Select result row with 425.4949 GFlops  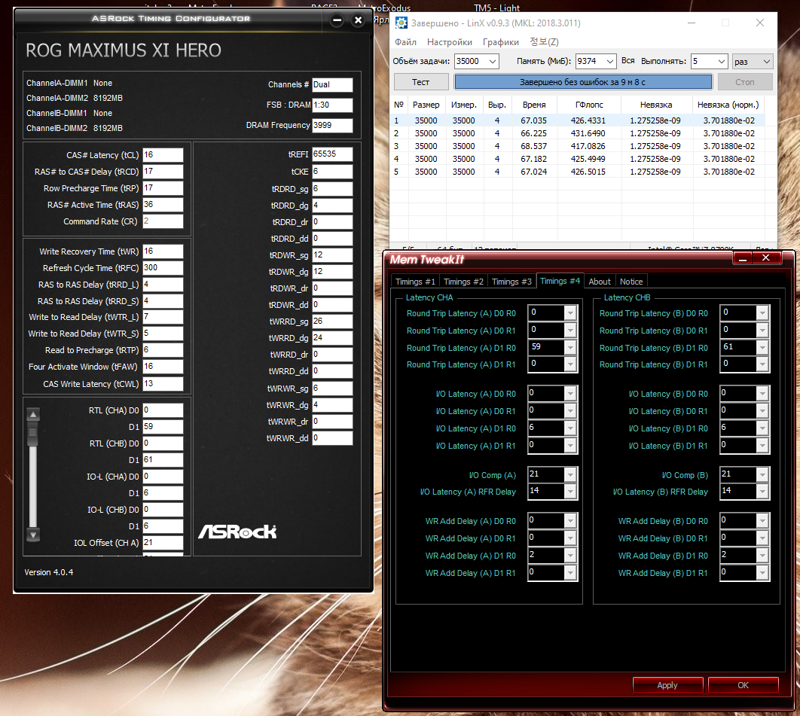(578, 159)
